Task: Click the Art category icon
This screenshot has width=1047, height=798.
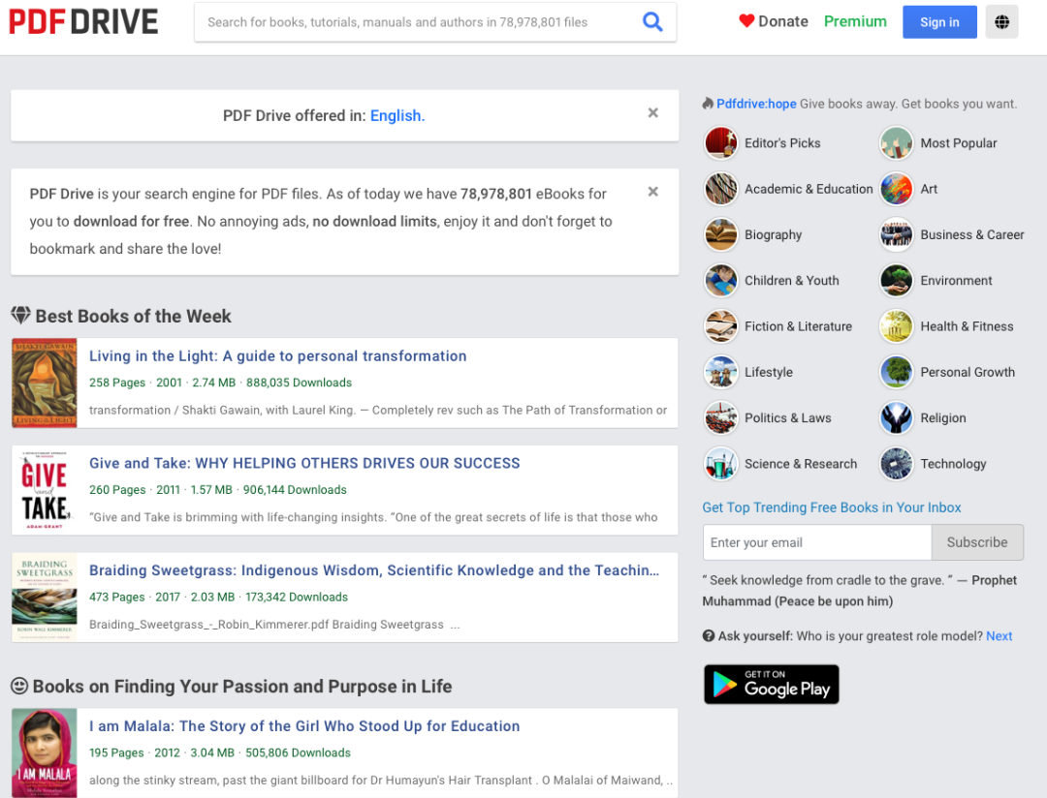Action: click(x=896, y=189)
